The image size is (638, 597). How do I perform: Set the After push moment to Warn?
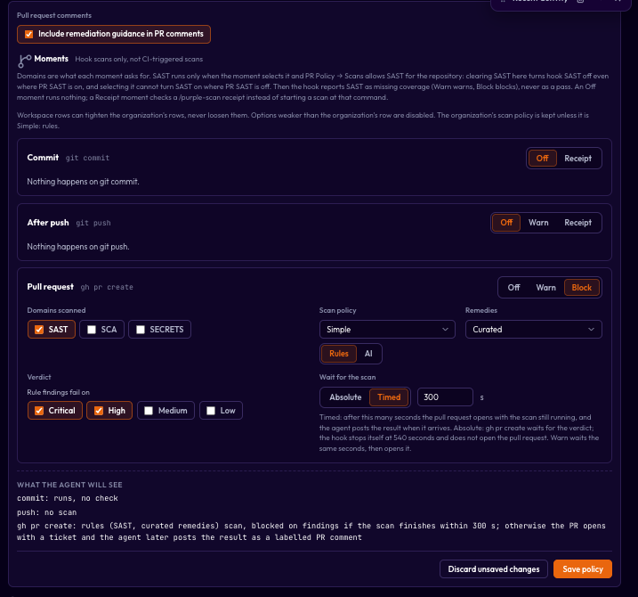tap(538, 223)
